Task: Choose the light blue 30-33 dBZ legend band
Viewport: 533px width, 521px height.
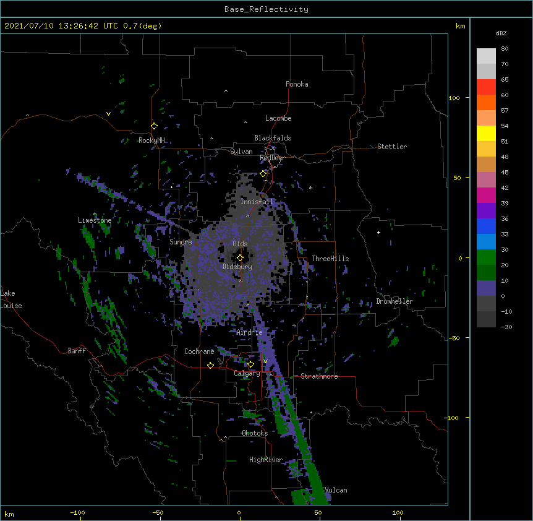Action: [x=486, y=242]
